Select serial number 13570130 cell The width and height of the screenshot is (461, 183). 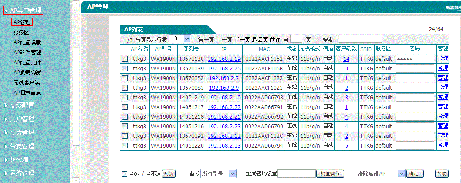[x=191, y=59]
